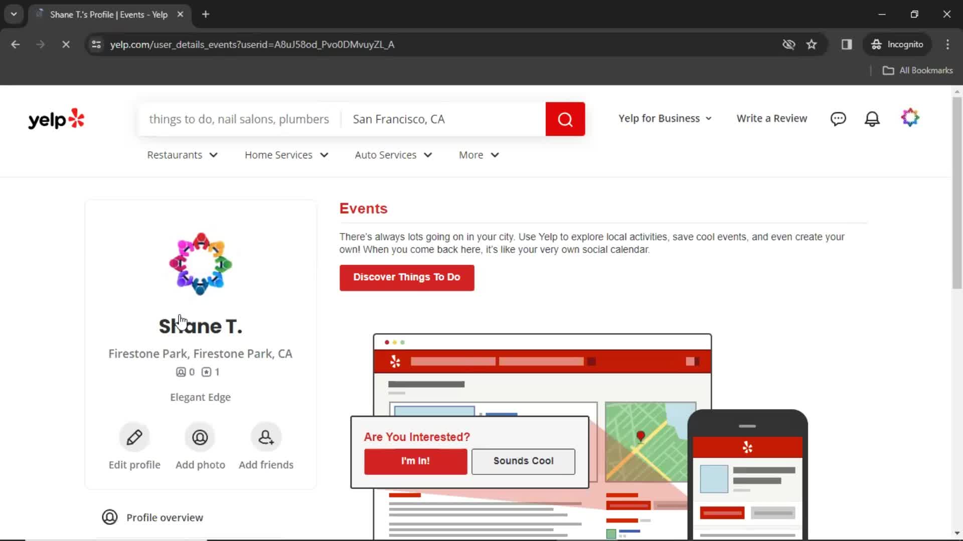
Task: Click the Sounds Cool response option
Action: pos(524,461)
